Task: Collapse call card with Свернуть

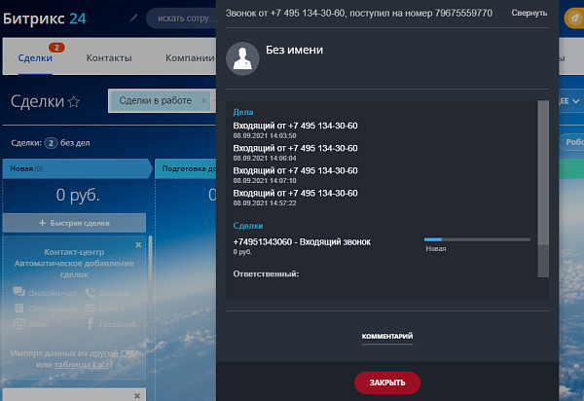Action: 529,13
